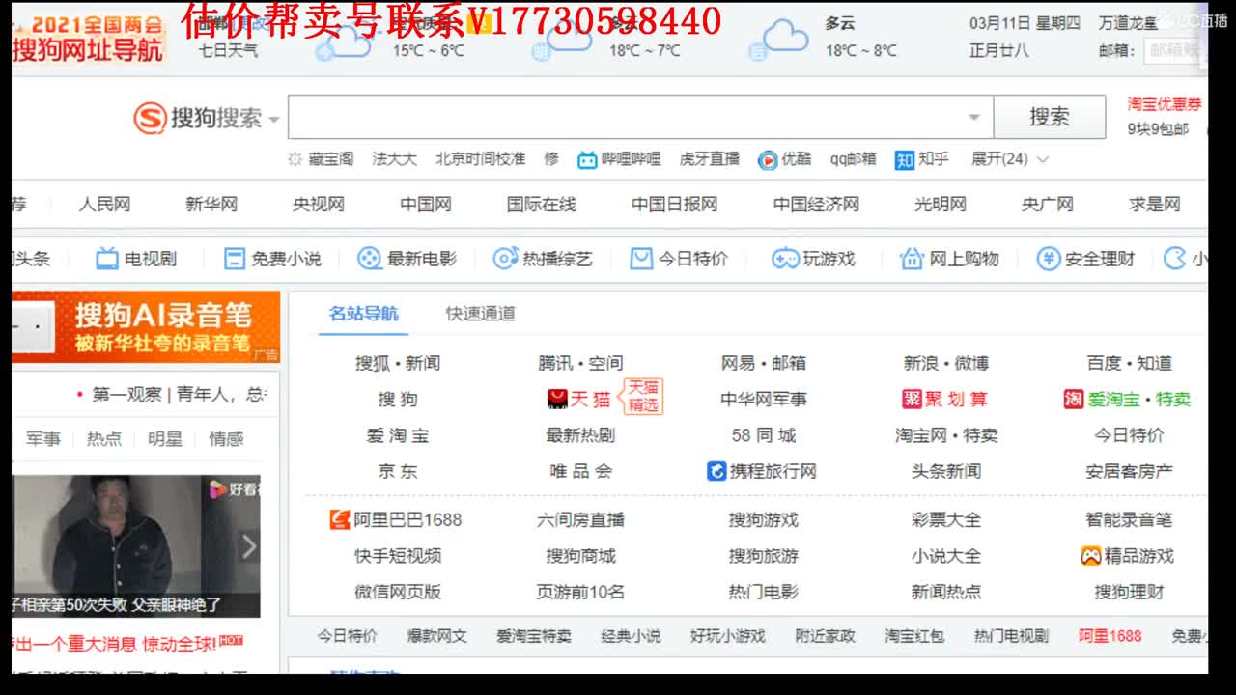This screenshot has width=1236, height=695.
Task: Switch to the 快速通道 tab
Action: tap(480, 313)
